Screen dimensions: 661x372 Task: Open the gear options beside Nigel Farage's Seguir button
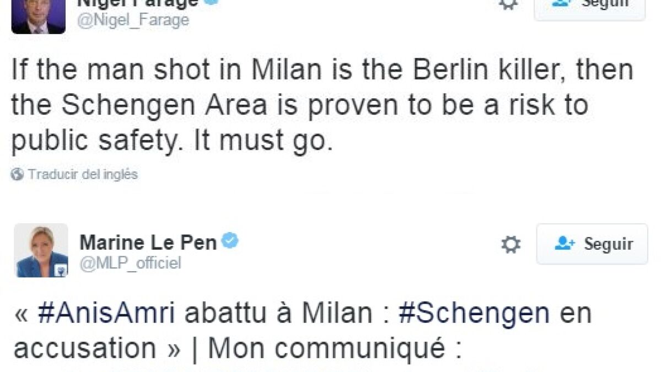pyautogui.click(x=507, y=3)
